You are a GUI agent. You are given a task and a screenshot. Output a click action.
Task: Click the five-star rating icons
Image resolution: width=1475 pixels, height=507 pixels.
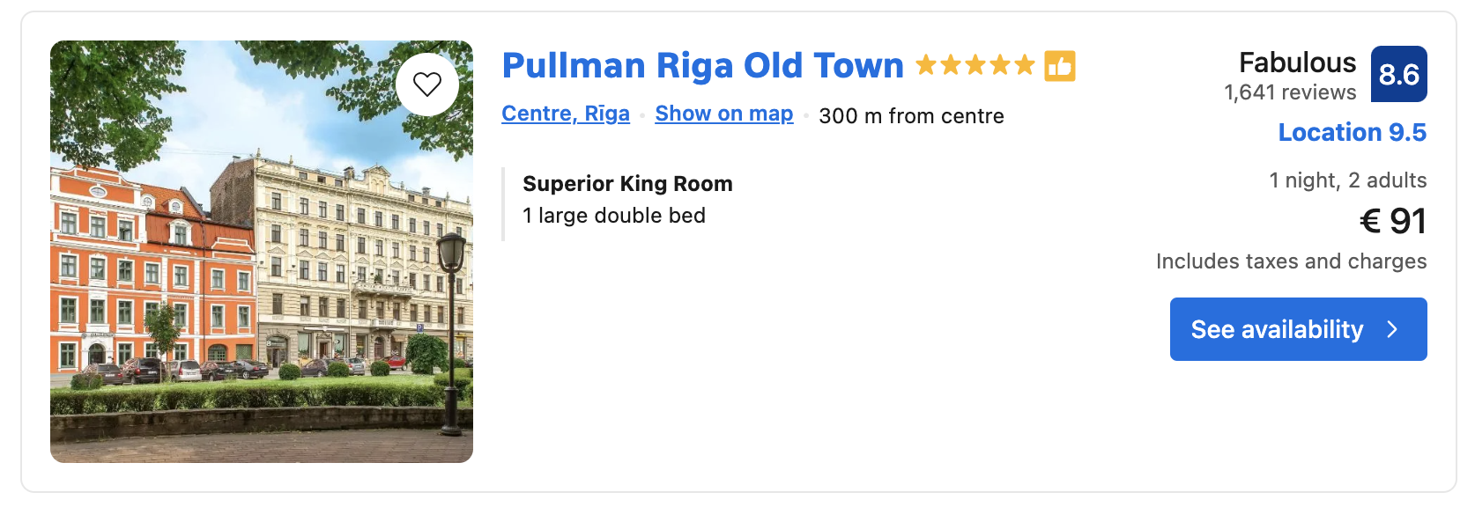point(975,65)
